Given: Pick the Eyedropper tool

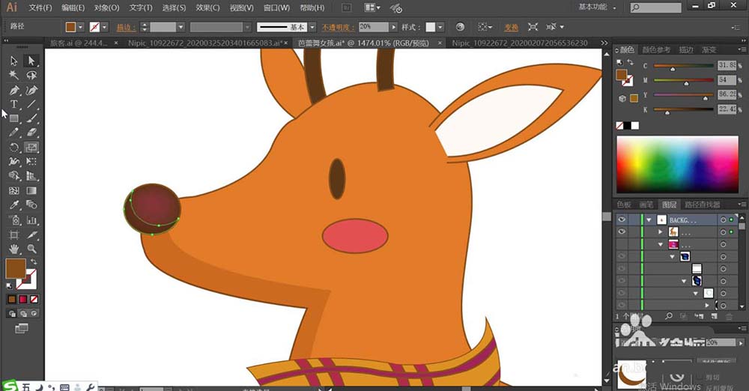Looking at the screenshot, I should (14, 204).
